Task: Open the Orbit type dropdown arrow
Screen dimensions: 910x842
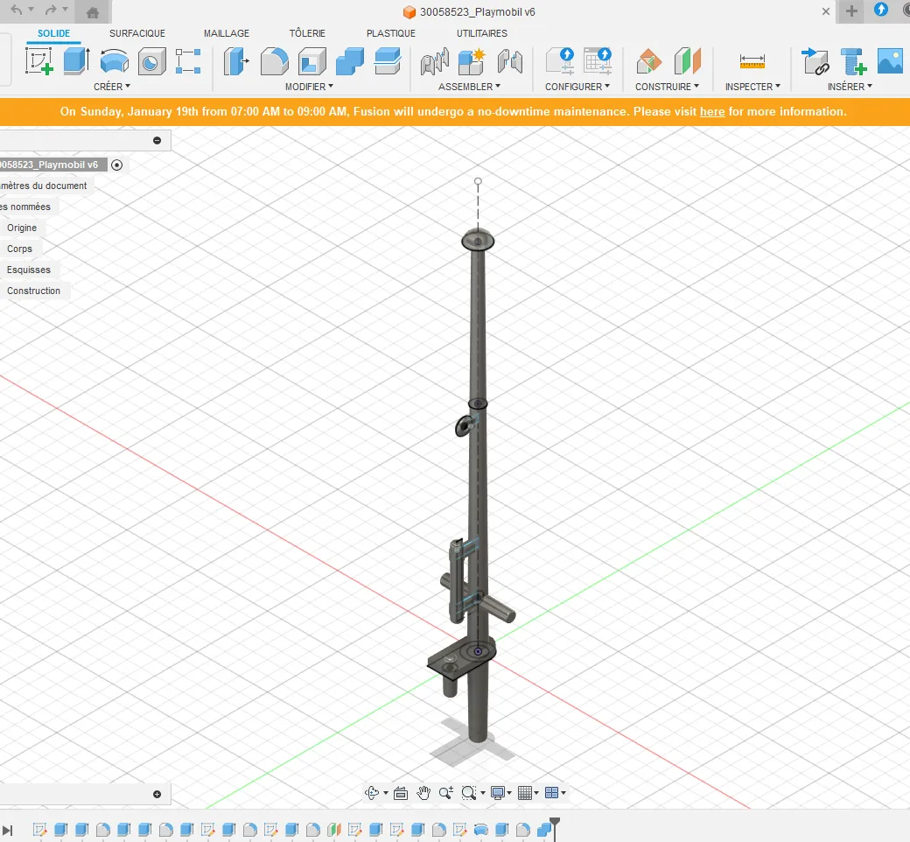Action: (386, 793)
